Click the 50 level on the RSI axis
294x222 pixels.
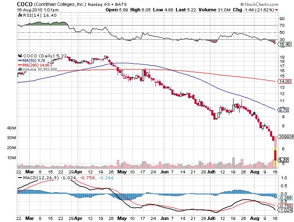pos(282,32)
